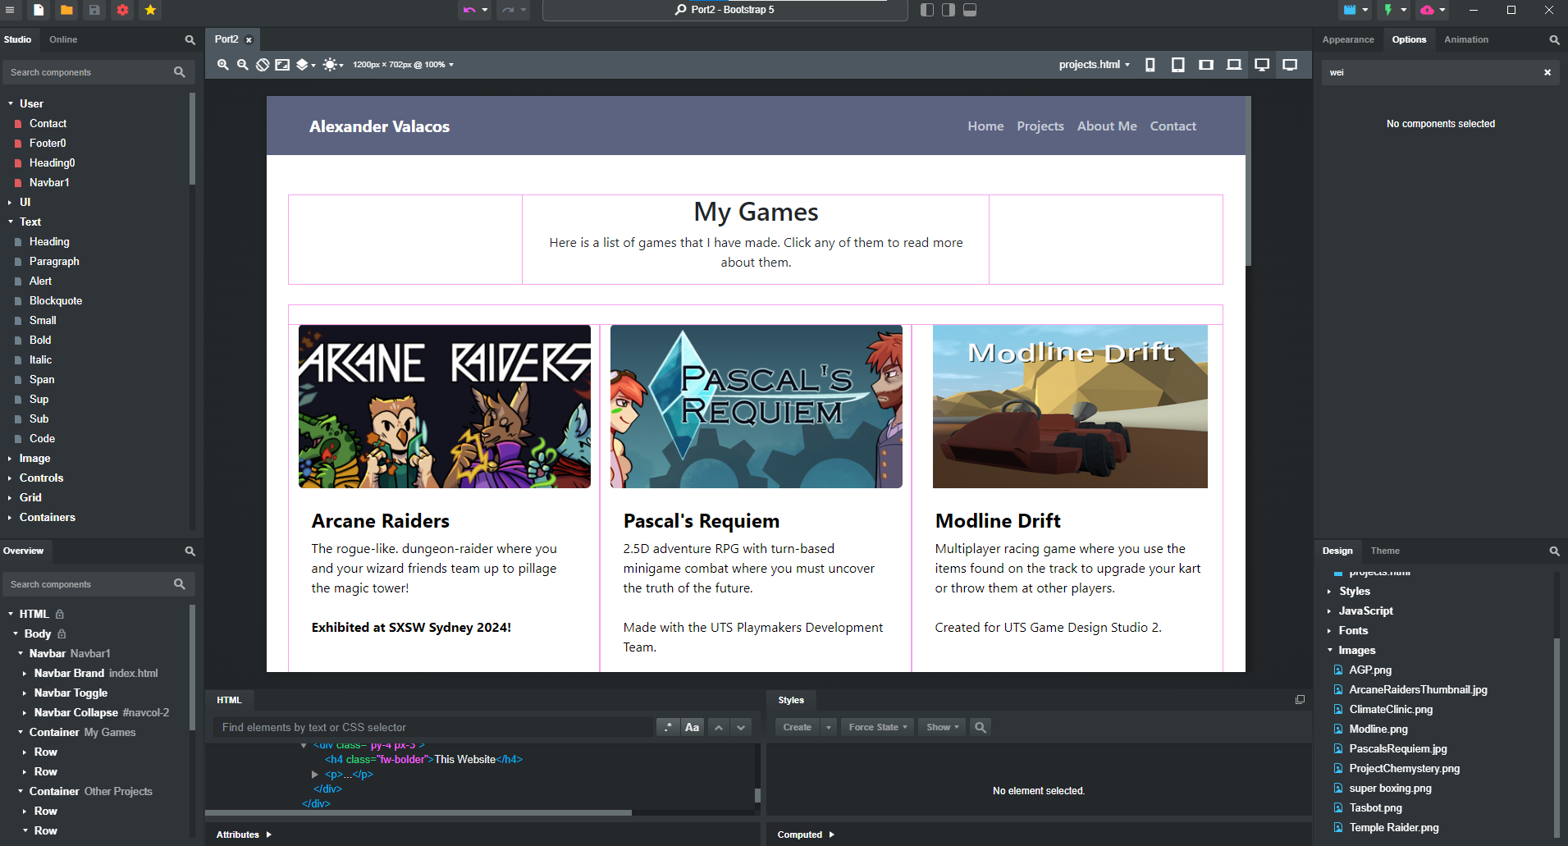Toggle regex matching in HTML search
Screen dimensions: 1568x846
668,727
